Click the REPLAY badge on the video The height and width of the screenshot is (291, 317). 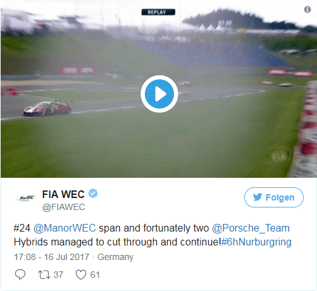pos(158,12)
